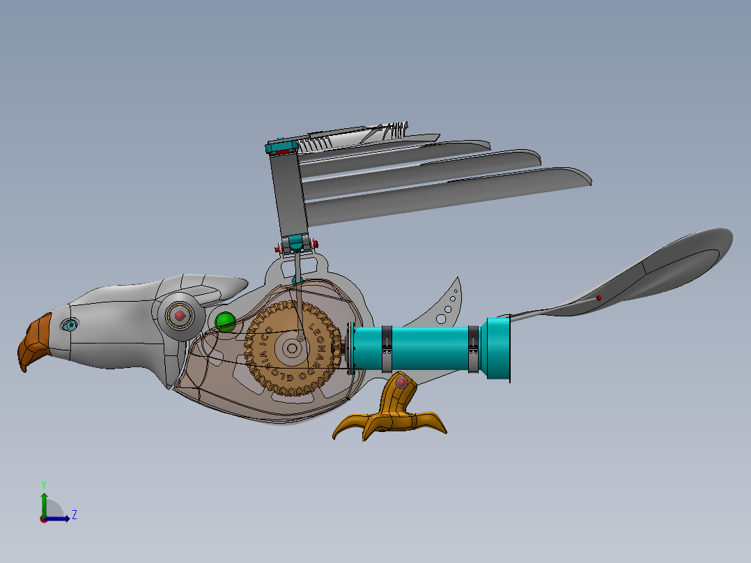751x563 pixels.
Task: Select the eagle's eye
Action: click(71, 325)
